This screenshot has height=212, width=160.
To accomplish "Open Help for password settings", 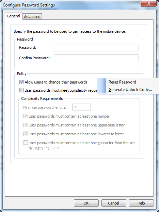I will (x=141, y=203).
